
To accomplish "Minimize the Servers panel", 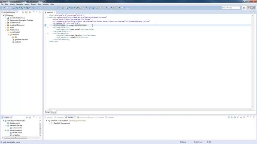I will (x=251, y=117).
